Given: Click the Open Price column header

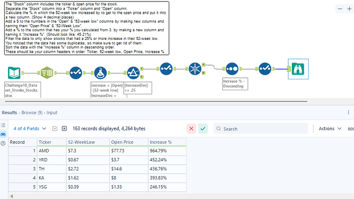Looking at the screenshot, I should [x=129, y=142].
